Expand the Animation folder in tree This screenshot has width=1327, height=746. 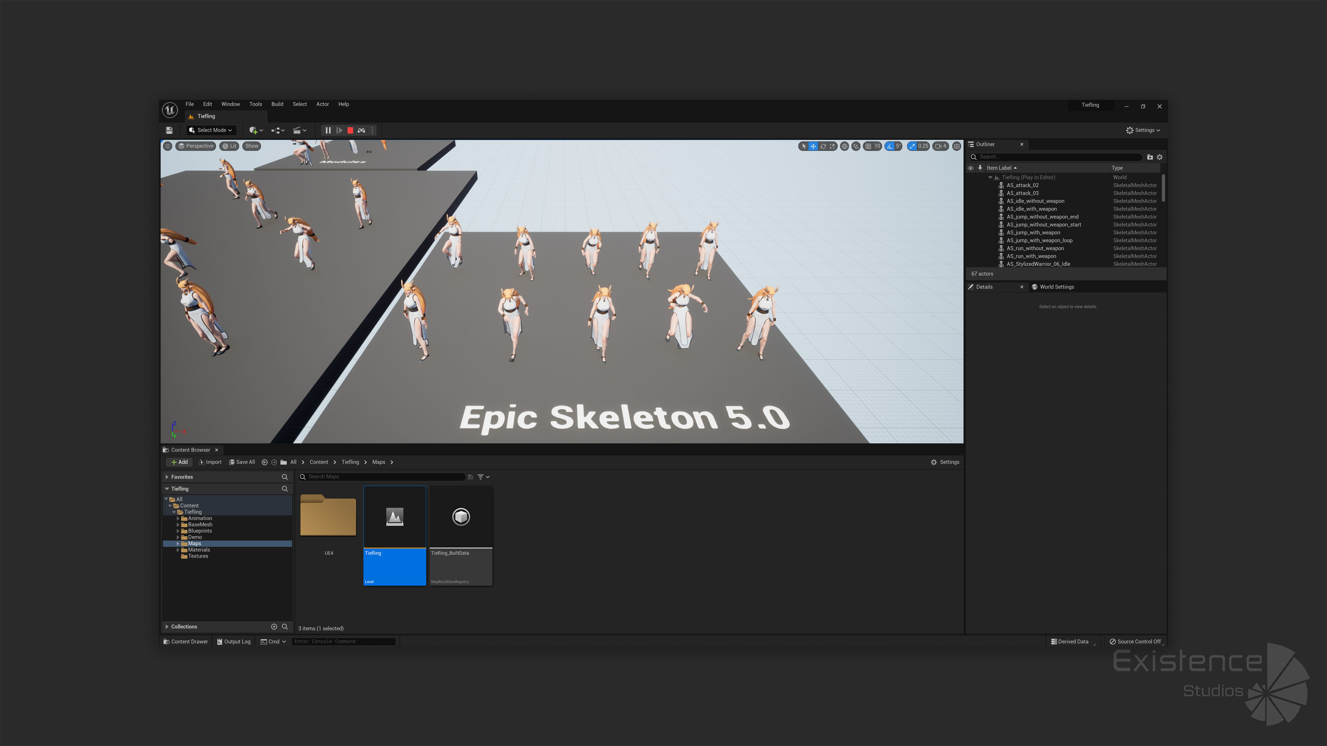[x=178, y=518]
